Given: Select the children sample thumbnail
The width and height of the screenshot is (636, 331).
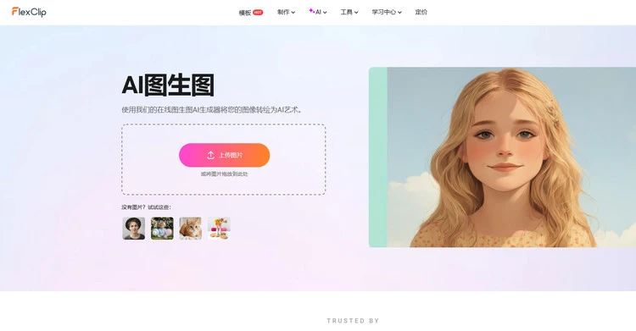Looking at the screenshot, I should [x=162, y=228].
